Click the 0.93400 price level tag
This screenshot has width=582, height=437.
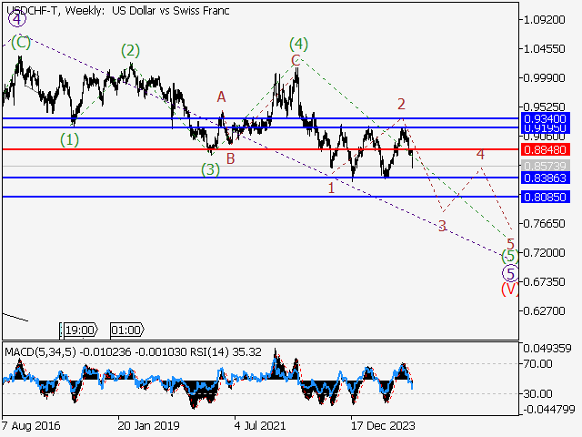tap(546, 118)
